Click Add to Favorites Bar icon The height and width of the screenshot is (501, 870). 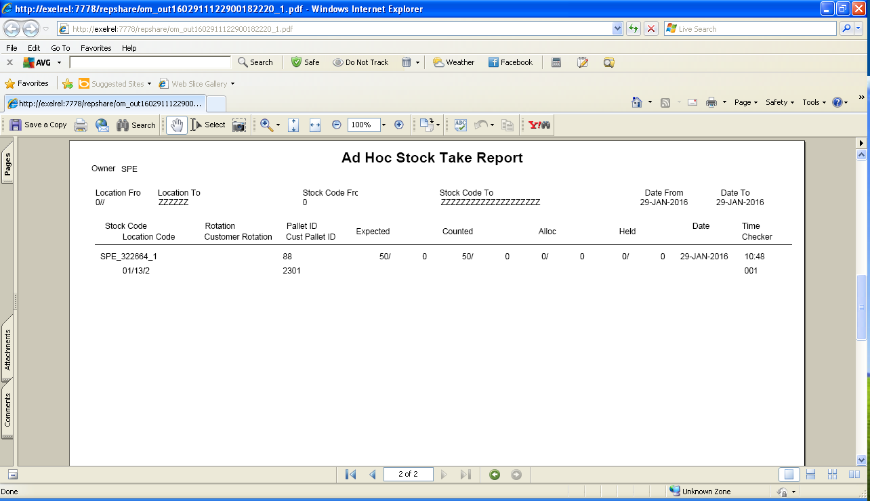tap(68, 84)
